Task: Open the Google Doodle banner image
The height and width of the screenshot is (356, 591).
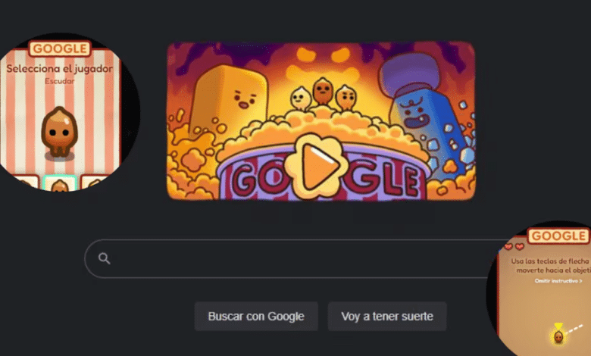Action: 321,121
